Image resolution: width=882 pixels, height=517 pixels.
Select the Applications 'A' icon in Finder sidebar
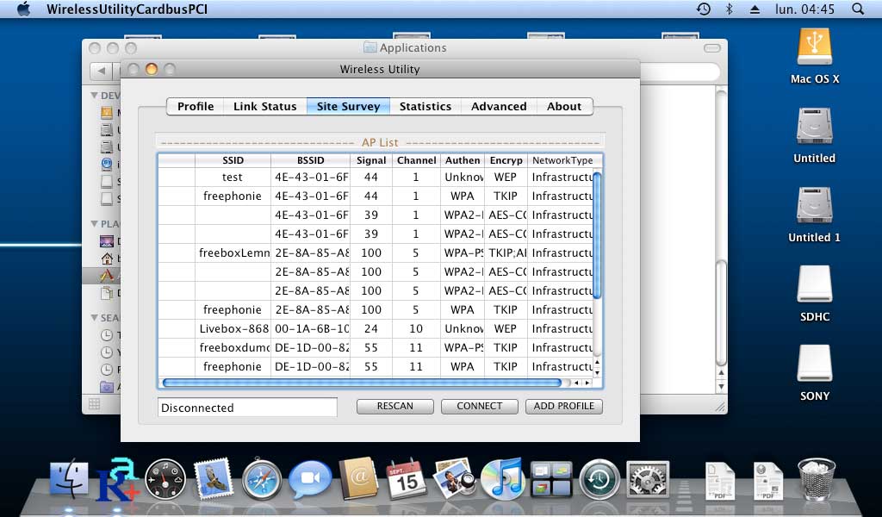coord(107,276)
